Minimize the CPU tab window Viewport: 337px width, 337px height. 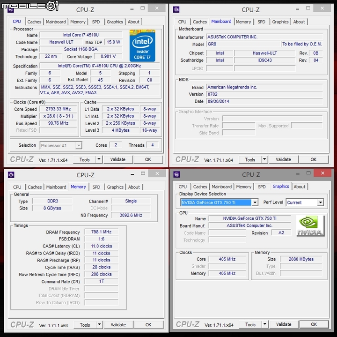(x=132, y=9)
